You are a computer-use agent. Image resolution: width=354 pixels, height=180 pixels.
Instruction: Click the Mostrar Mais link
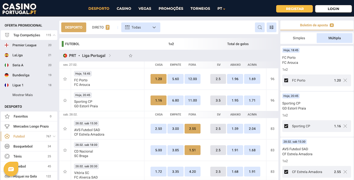[x=22, y=95]
